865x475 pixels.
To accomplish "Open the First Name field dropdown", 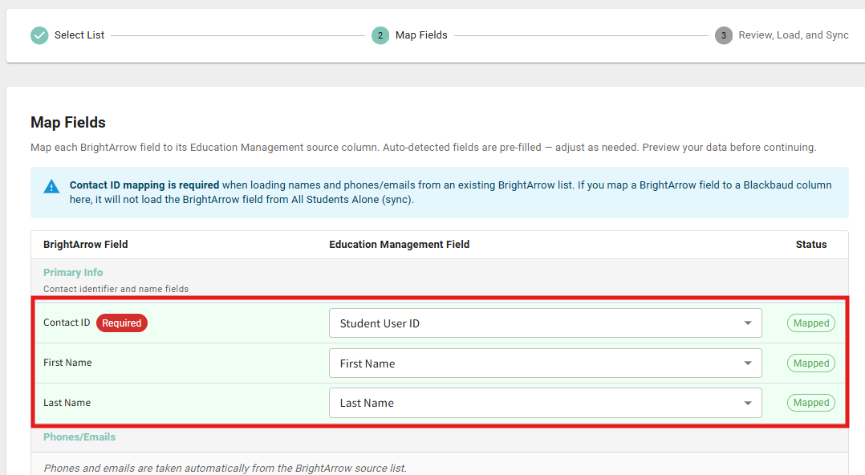I will pos(545,363).
